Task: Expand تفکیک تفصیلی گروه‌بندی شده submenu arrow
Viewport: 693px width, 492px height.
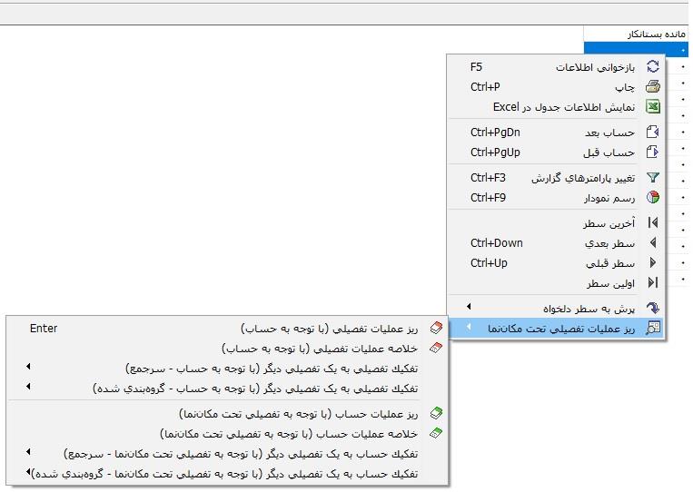Action: (x=28, y=388)
